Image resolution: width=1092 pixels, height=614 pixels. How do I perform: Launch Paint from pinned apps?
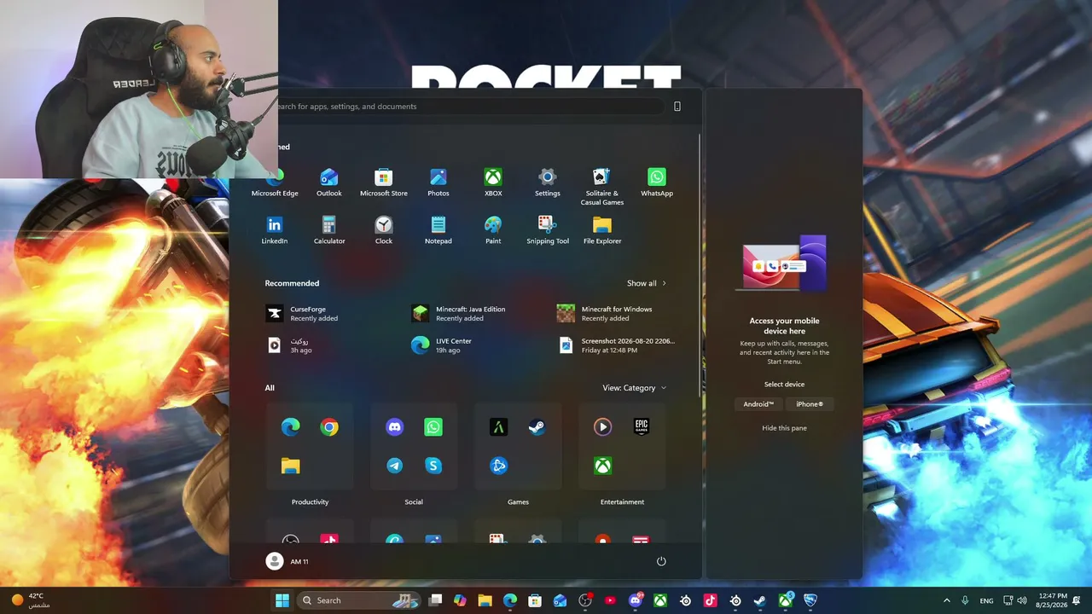click(x=493, y=231)
